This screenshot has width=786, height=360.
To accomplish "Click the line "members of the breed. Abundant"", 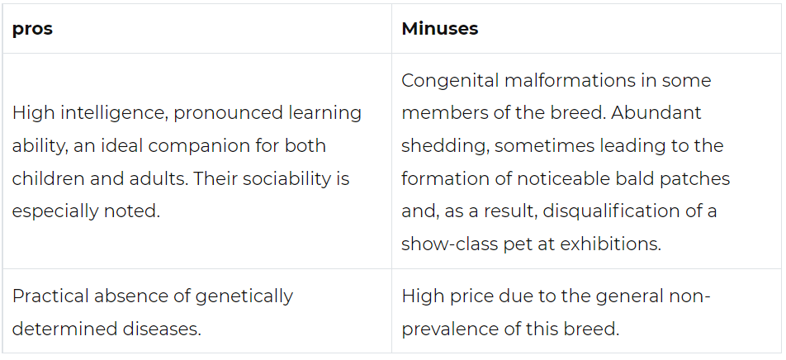I will (x=551, y=113).
